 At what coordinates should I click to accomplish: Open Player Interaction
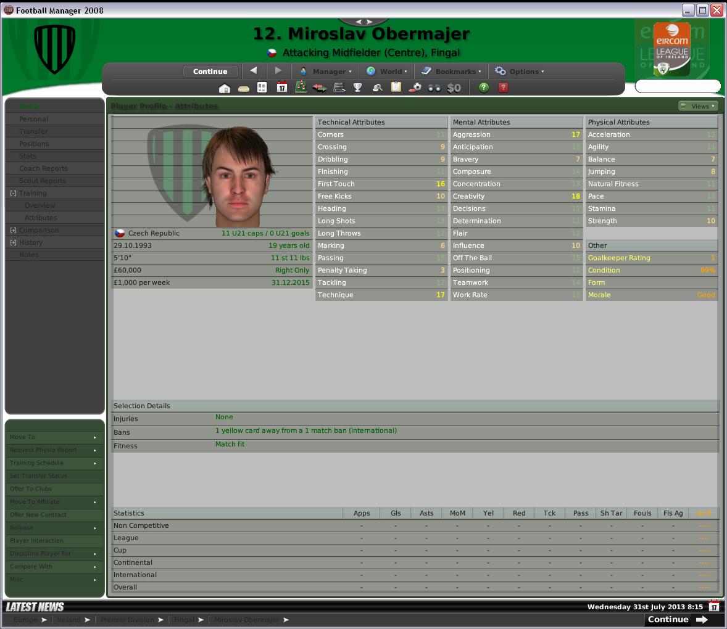pos(54,541)
